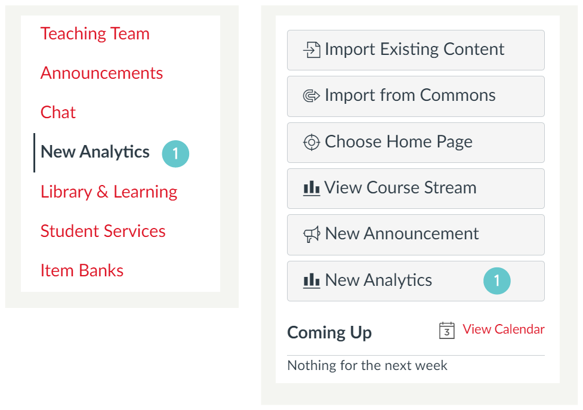This screenshot has width=583, height=410.
Task: Click the New Announcement megaphone icon
Action: (311, 235)
